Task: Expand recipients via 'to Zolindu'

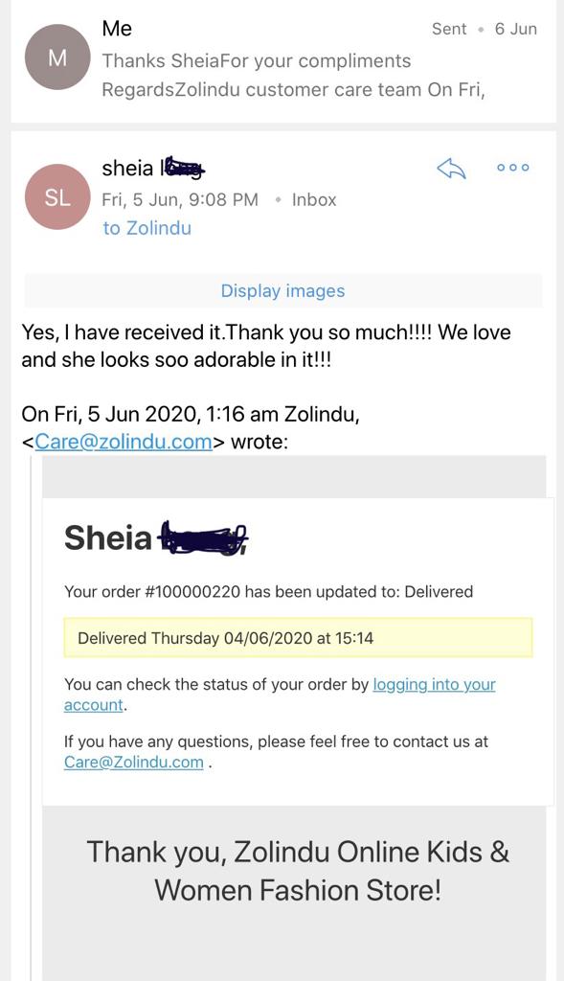Action: pyautogui.click(x=147, y=228)
